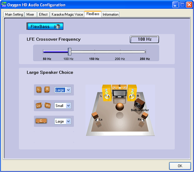Click the Sub-woofer in the room diagram
194x172 pixels.
(x=139, y=104)
